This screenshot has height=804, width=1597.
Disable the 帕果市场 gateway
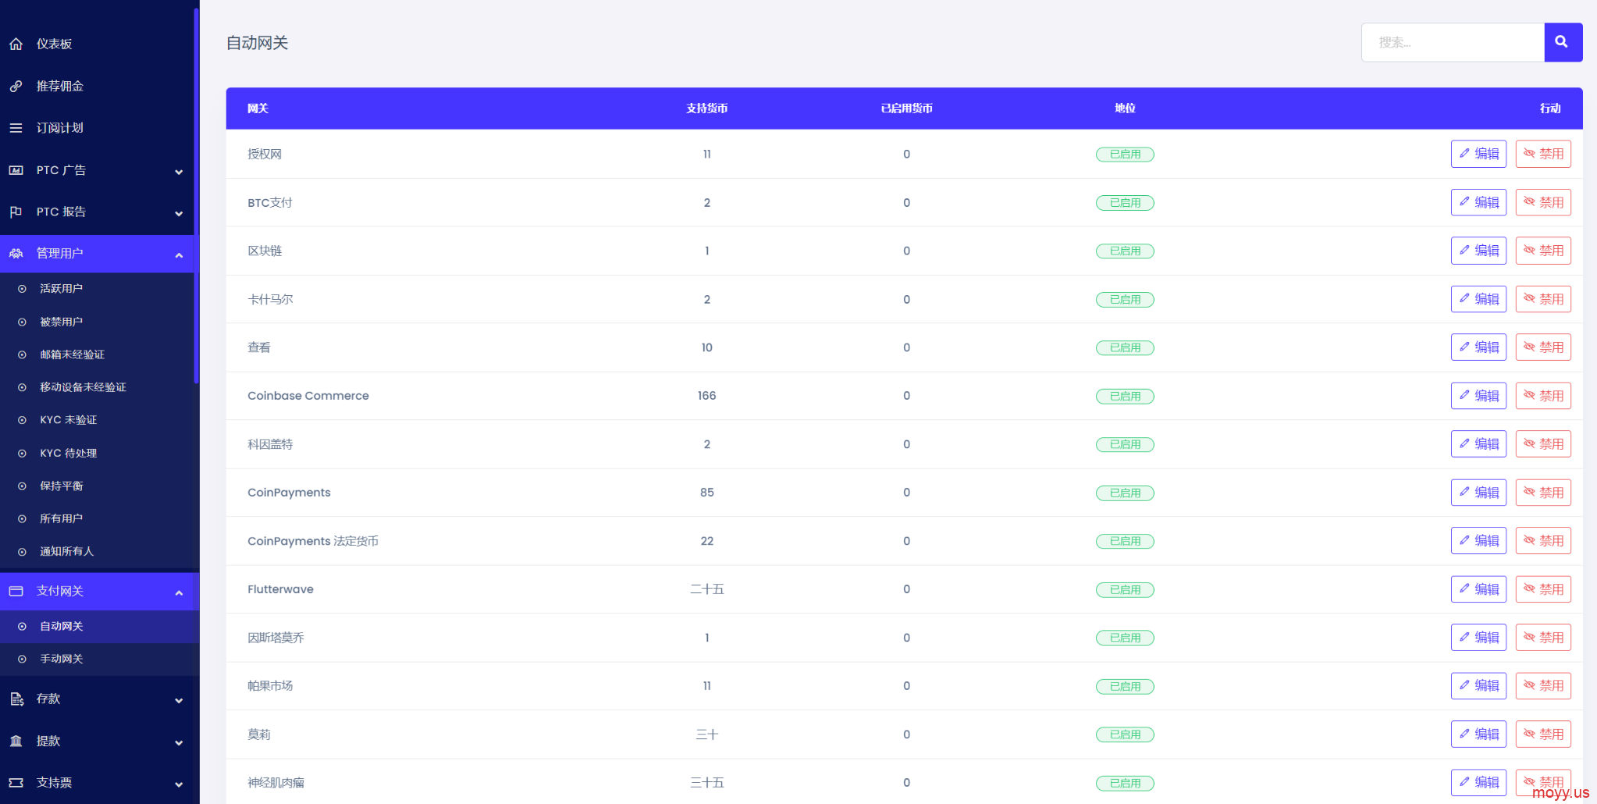1543,686
